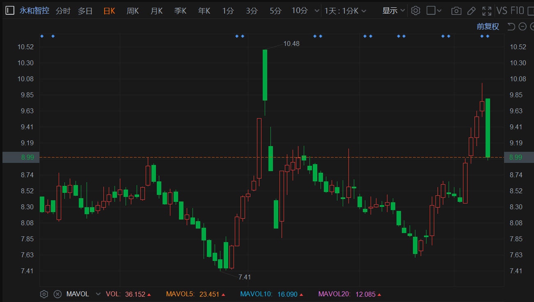Remove the MAVOL indicator panel
The image size is (534, 302).
(x=57, y=294)
